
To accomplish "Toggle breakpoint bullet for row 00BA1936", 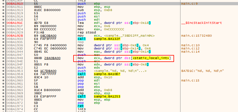I will pyautogui.click(x=3, y=45).
